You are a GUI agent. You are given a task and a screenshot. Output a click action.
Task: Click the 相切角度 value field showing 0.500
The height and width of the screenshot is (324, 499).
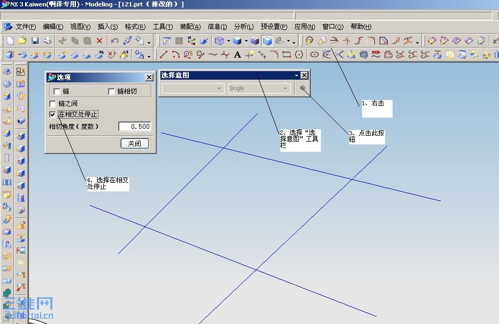point(135,126)
